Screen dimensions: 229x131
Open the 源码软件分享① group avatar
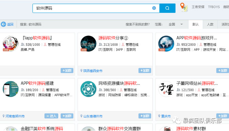[x=88, y=44]
